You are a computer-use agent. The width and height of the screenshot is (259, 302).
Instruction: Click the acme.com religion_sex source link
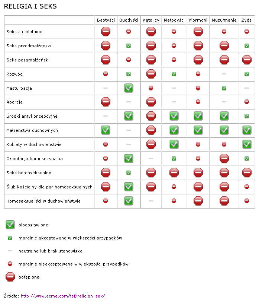(63, 296)
